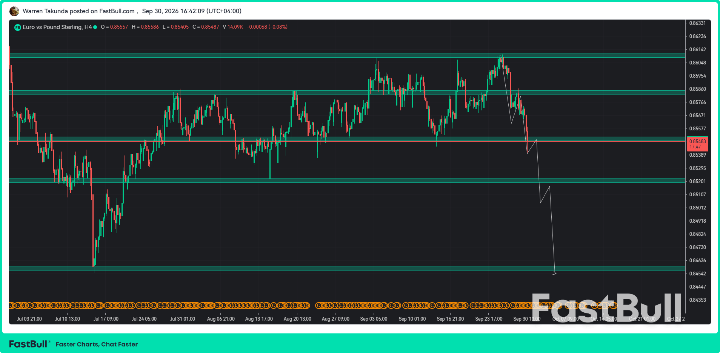Click the red current price tag 0.85483
This screenshot has width=720, height=353.
(x=697, y=144)
